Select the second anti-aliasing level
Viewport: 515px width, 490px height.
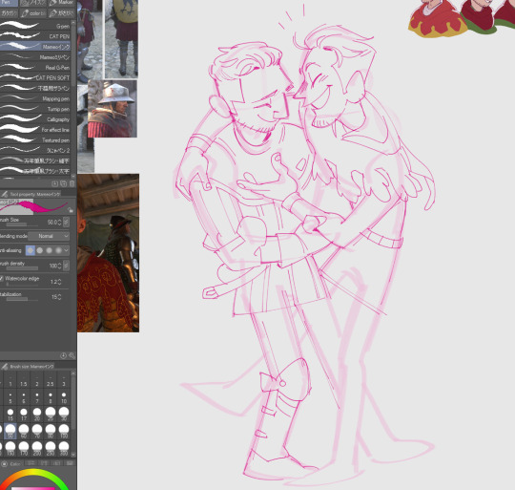pos(40,250)
